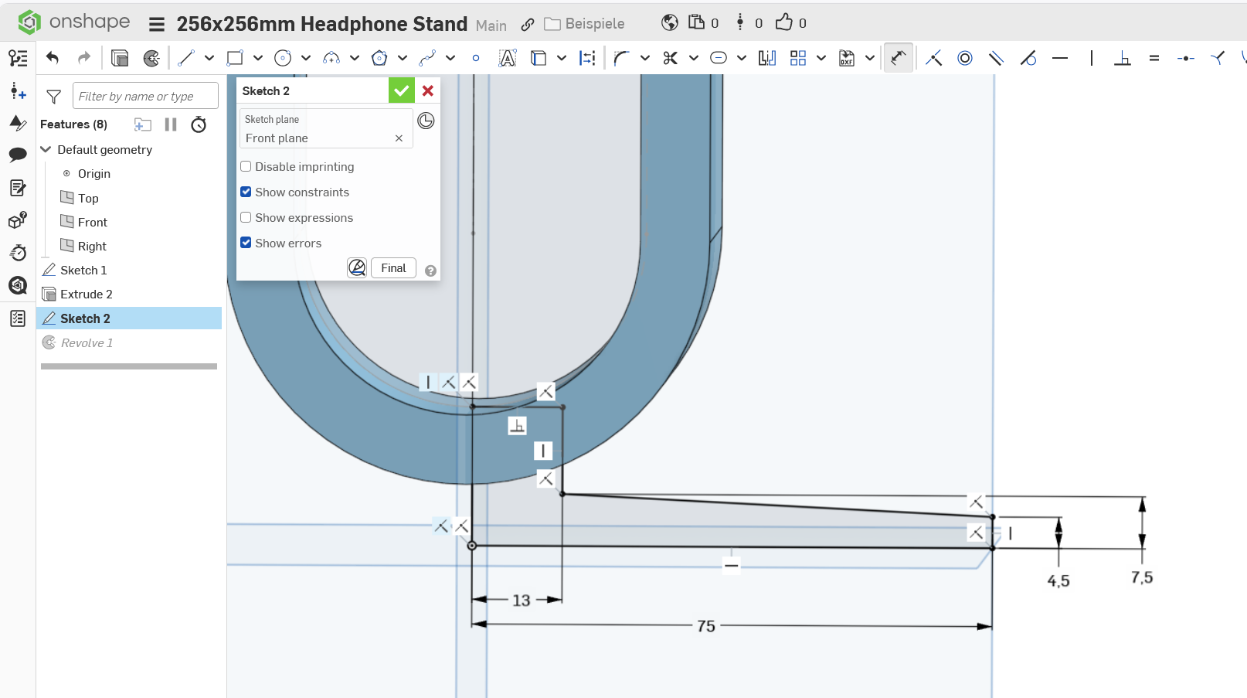Uncheck Show errors

pyautogui.click(x=246, y=243)
